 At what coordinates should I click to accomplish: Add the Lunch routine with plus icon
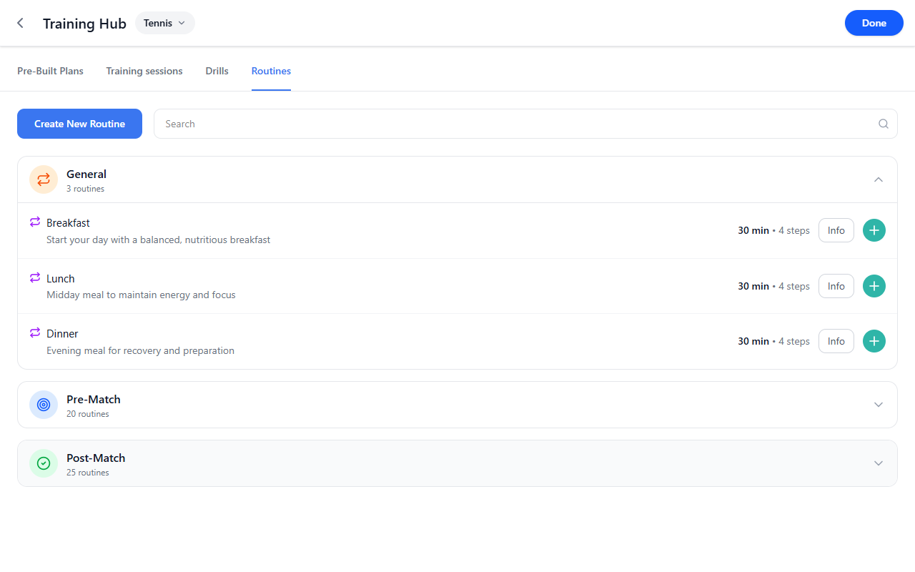(874, 286)
